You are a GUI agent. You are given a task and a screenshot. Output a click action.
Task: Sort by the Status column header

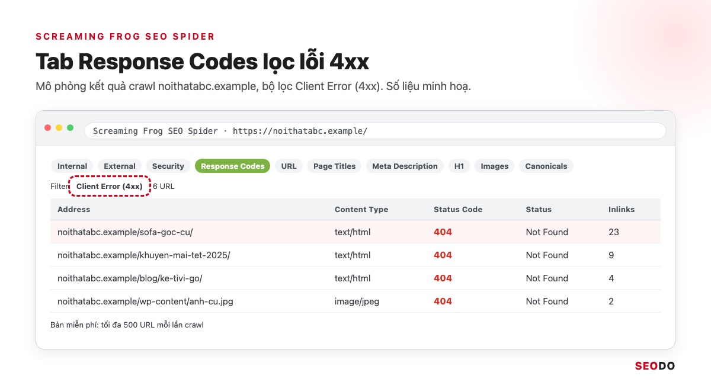(539, 209)
